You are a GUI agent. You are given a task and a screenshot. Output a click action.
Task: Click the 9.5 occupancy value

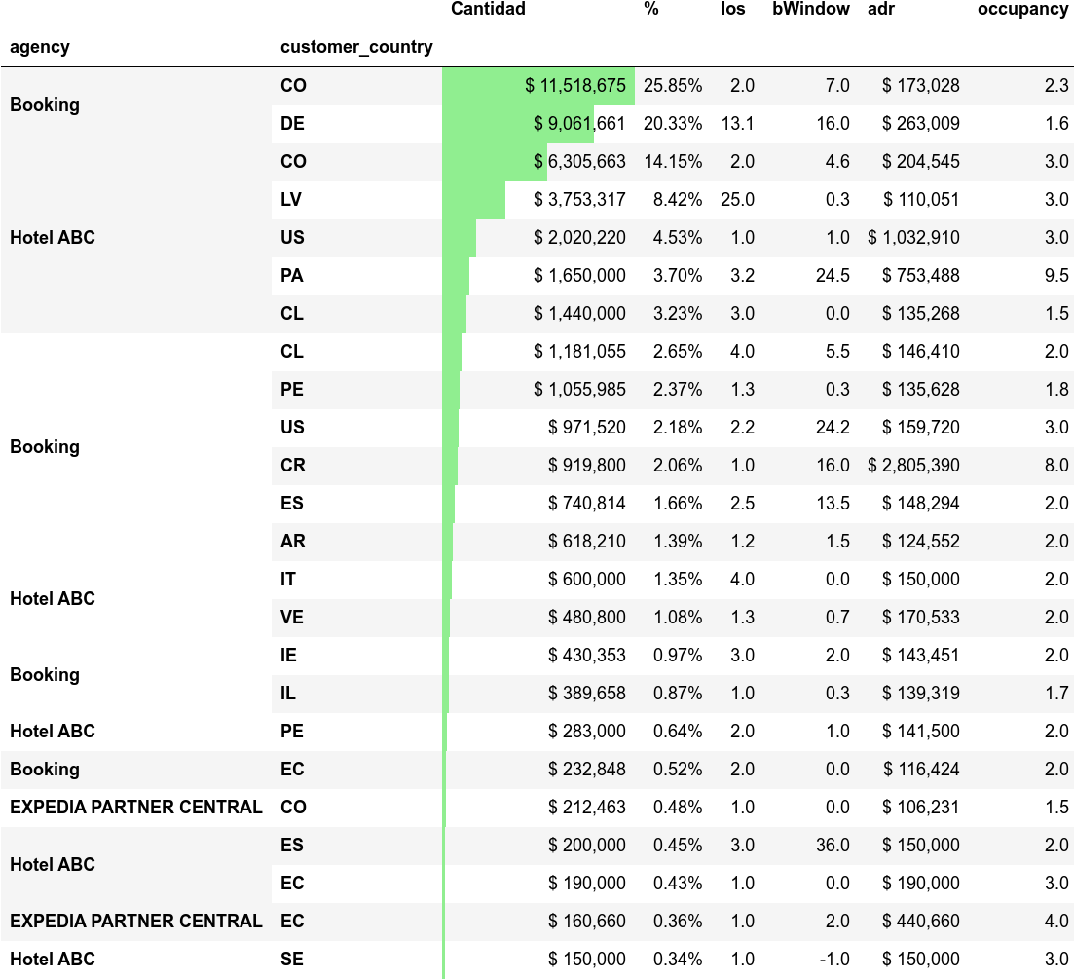pos(1056,276)
